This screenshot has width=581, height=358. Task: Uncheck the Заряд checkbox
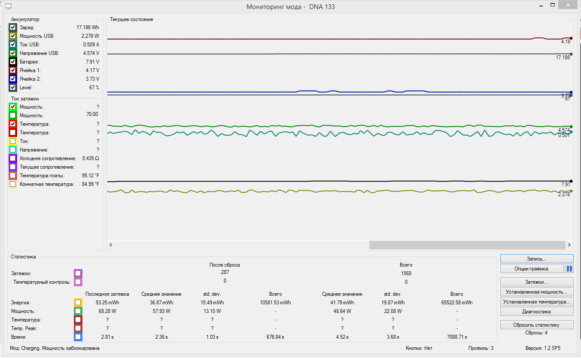coord(13,27)
